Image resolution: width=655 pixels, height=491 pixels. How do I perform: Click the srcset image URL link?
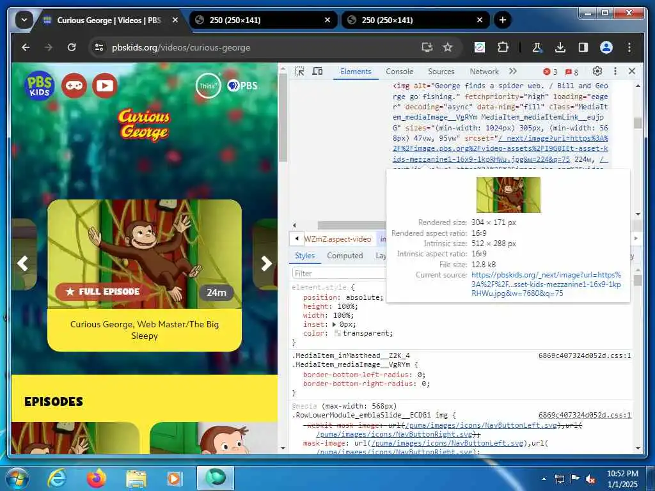coord(500,148)
